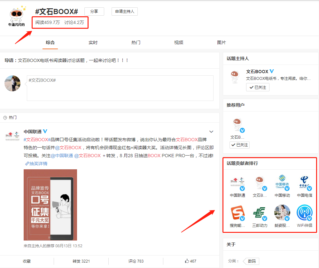Screen dimensions: 319x268
Task: Switch to the 综合 tab
Action: coord(50,42)
